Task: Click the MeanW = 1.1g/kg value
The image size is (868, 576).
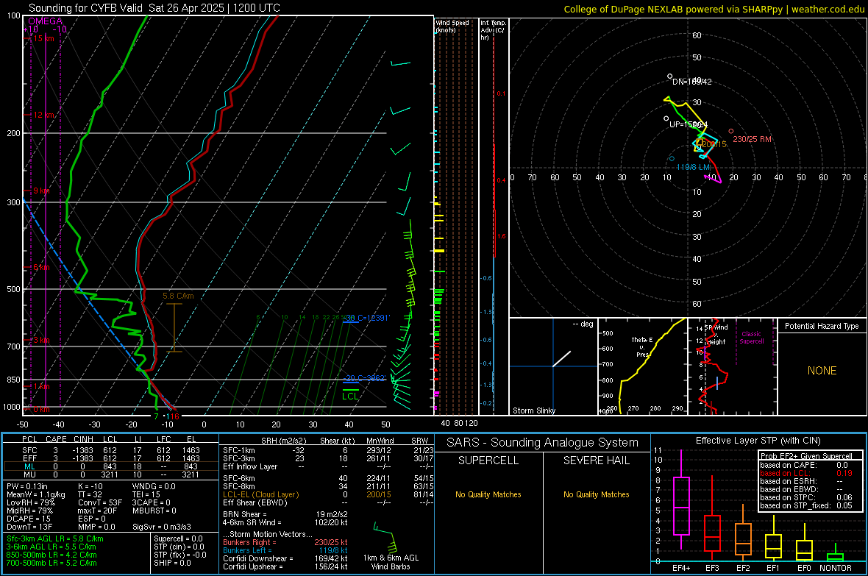Action: pos(36,494)
